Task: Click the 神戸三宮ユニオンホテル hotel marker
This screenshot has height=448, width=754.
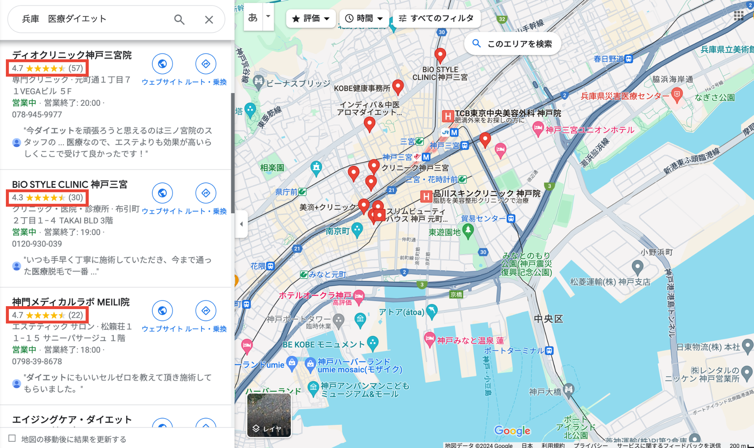Action: [538, 129]
